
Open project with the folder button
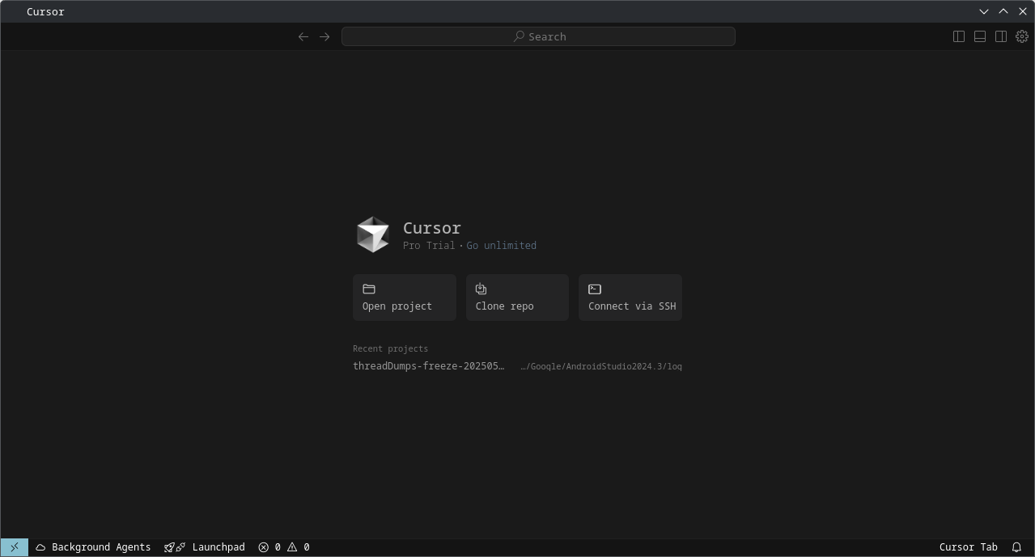coord(405,297)
